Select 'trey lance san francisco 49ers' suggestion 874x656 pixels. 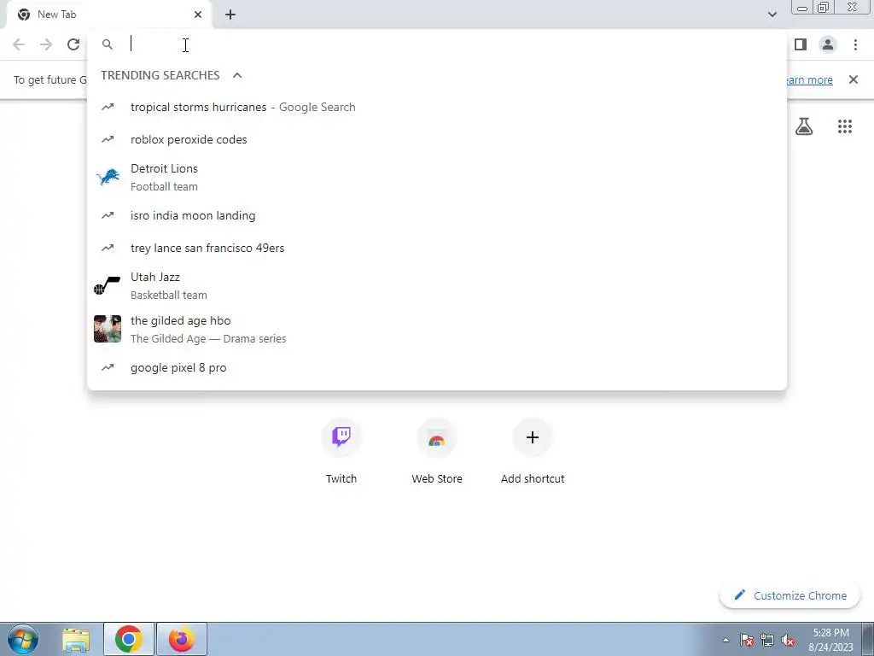pyautogui.click(x=437, y=248)
